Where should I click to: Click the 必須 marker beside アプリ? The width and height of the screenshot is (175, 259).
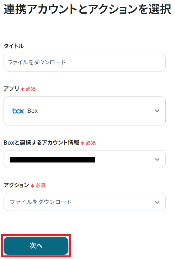coord(30,89)
